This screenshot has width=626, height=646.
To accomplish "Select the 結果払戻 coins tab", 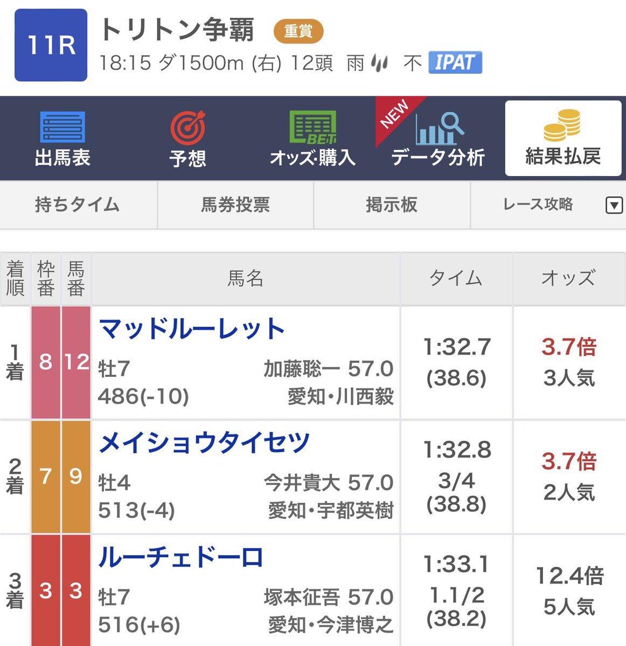I will [563, 138].
